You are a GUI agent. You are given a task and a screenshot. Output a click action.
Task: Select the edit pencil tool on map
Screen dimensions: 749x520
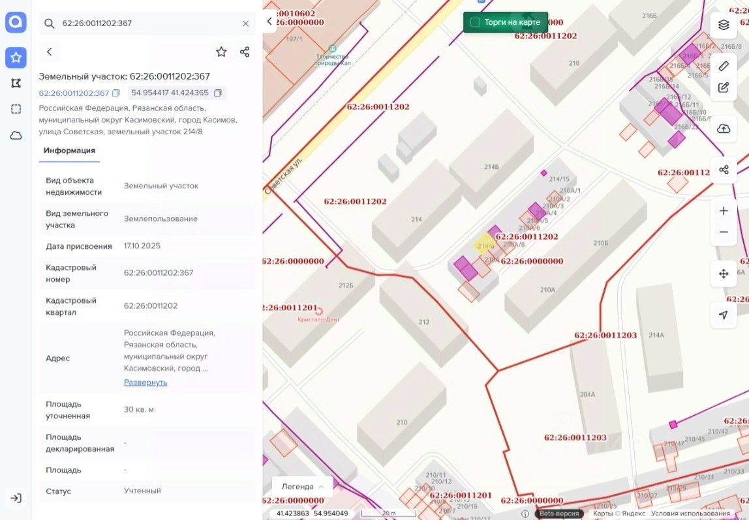point(723,88)
